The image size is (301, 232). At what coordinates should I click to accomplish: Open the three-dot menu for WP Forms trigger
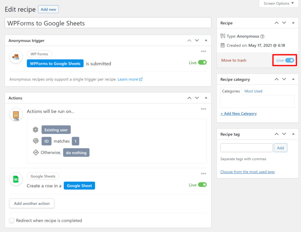click(x=203, y=51)
